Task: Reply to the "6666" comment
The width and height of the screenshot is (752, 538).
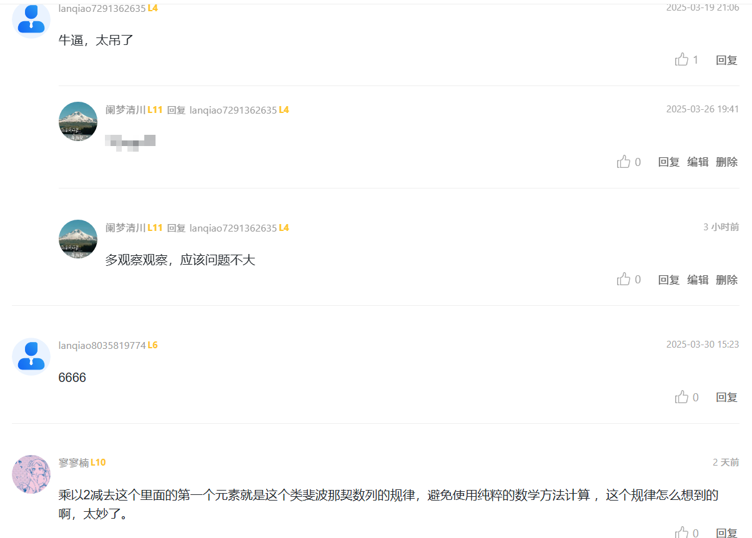Action: (726, 397)
